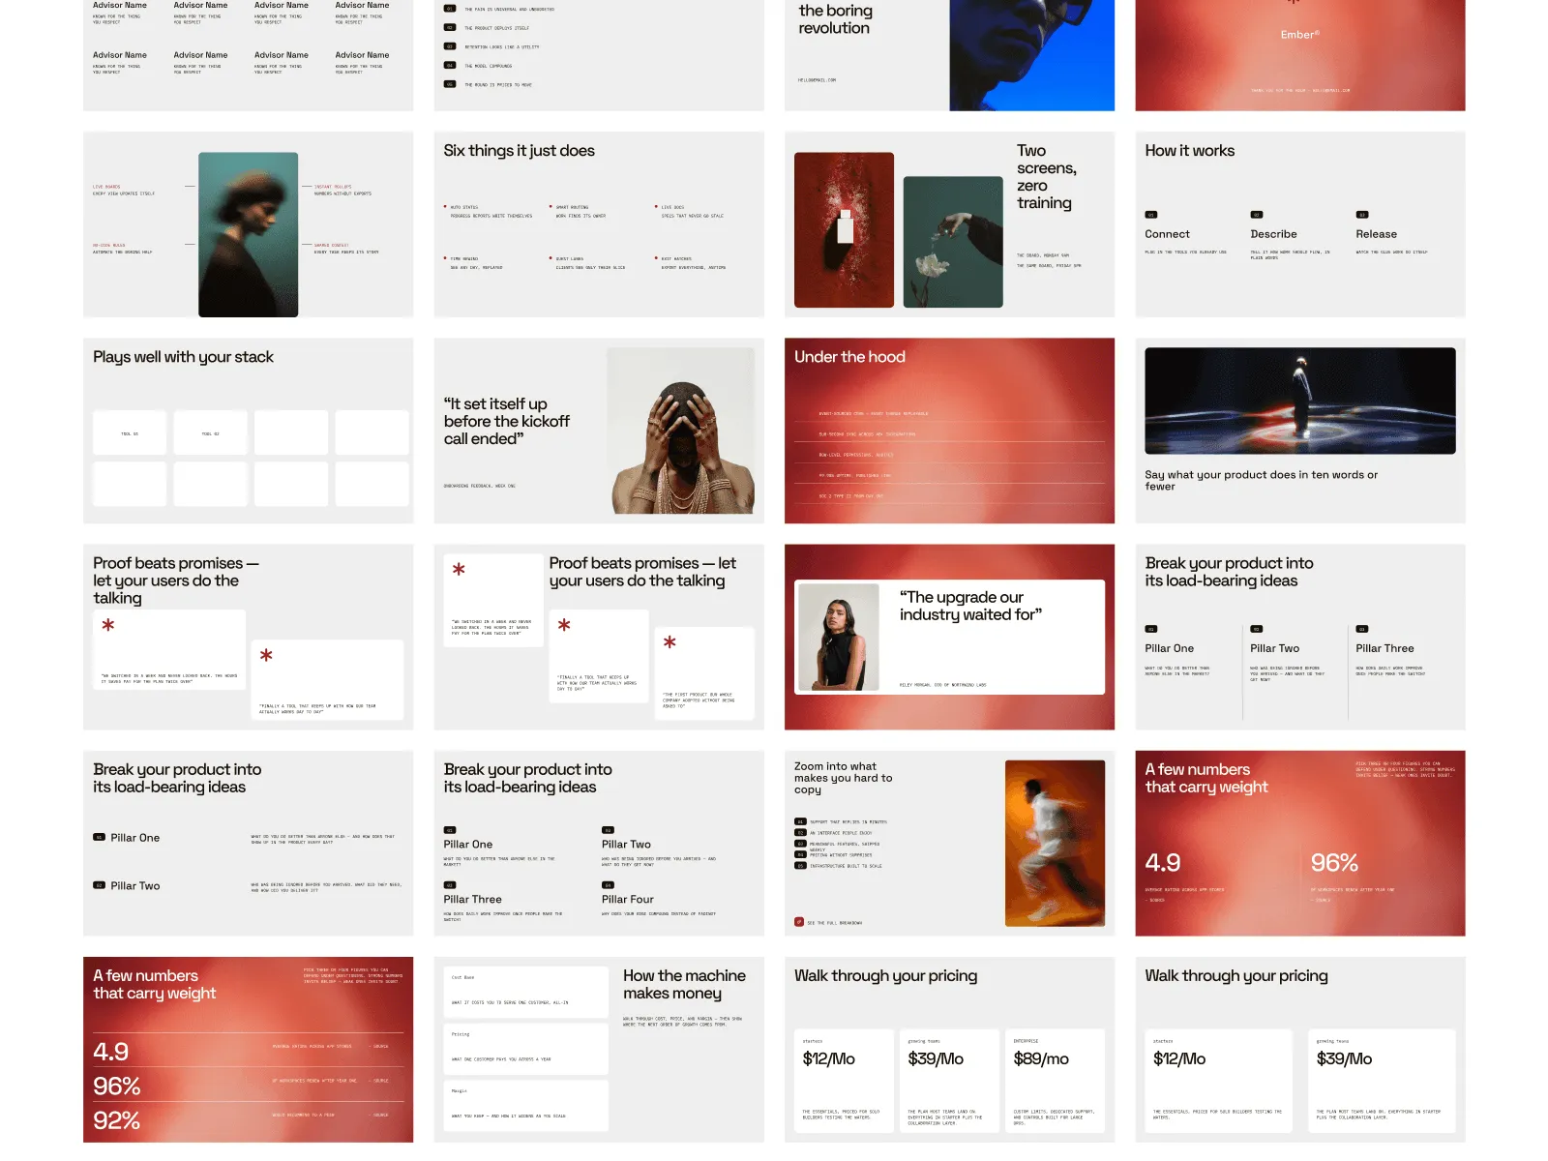
Task: Select the red 'Under the hood' slide
Action: click(x=949, y=431)
